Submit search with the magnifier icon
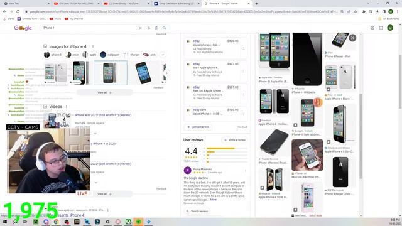402x226 pixels. click(x=164, y=28)
